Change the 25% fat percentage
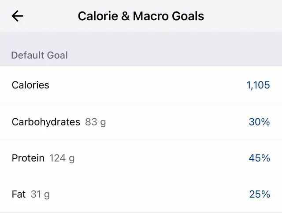Image resolution: width=282 pixels, height=213 pixels. click(259, 194)
